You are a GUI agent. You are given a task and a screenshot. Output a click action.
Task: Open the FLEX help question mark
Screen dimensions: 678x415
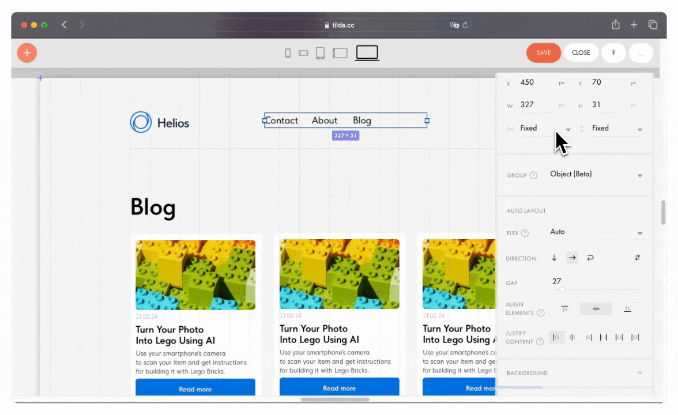tap(525, 233)
